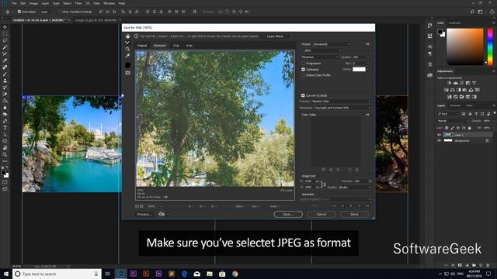
Task: Open the File menu
Action: coord(14,3)
